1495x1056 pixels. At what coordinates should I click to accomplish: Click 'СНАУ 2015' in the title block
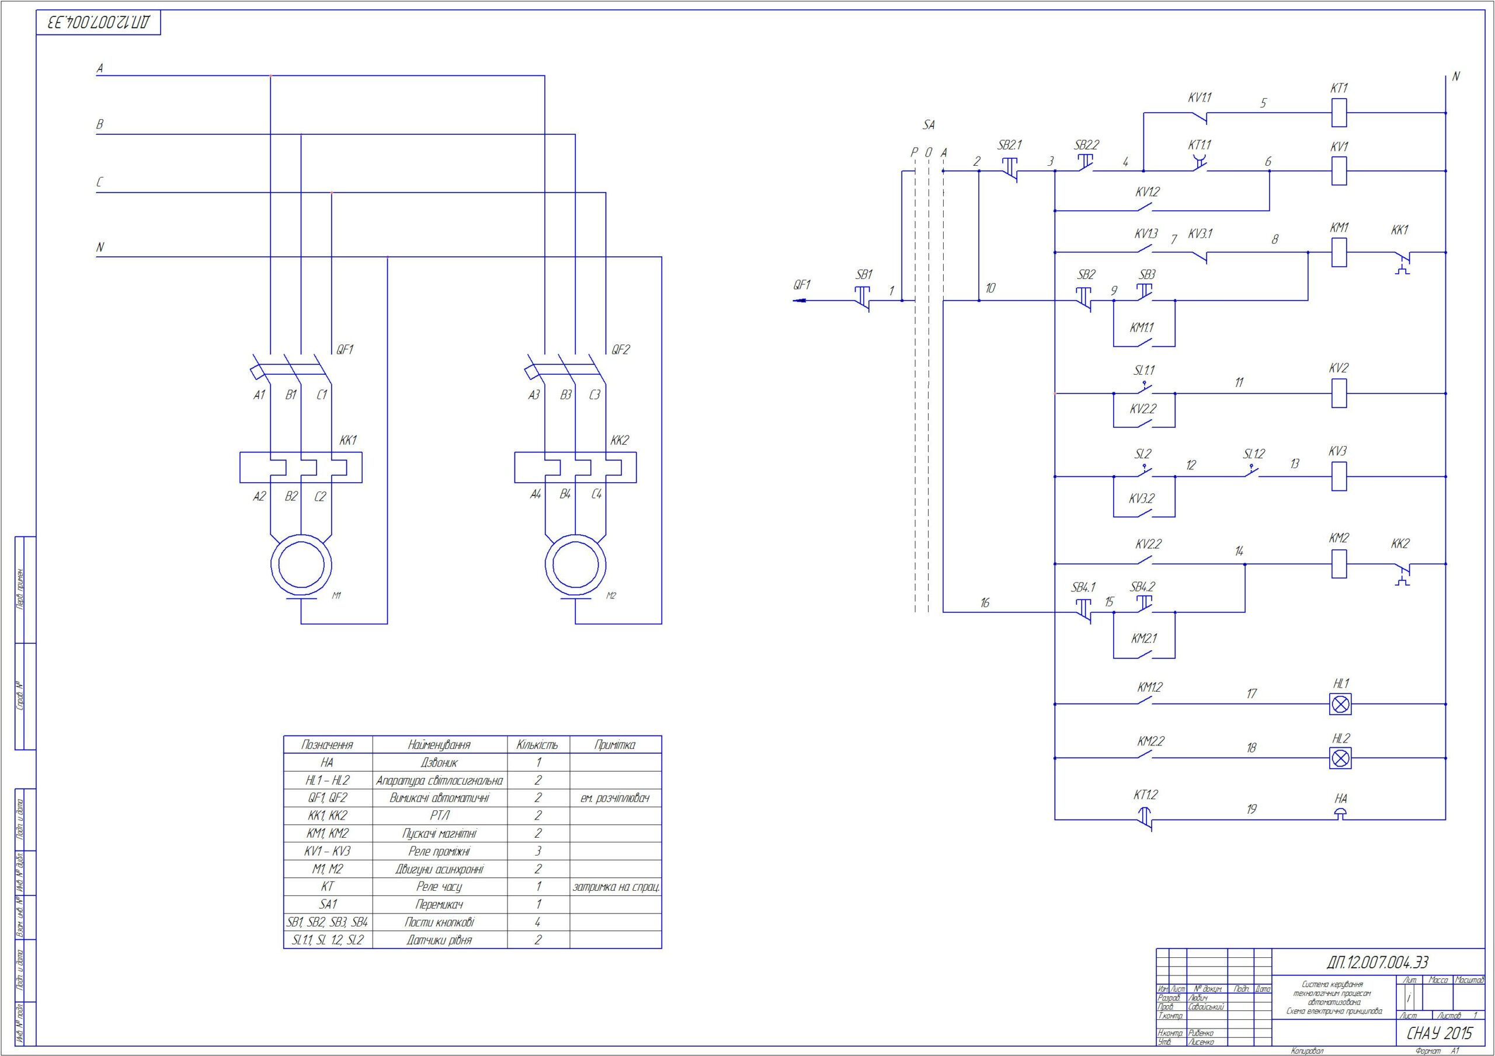pos(1439,1033)
